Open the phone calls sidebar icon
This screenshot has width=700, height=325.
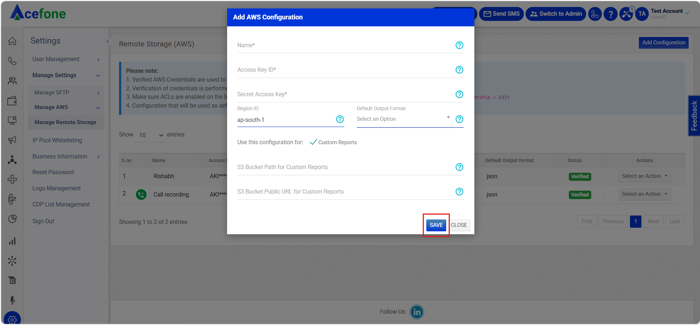pos(12,61)
